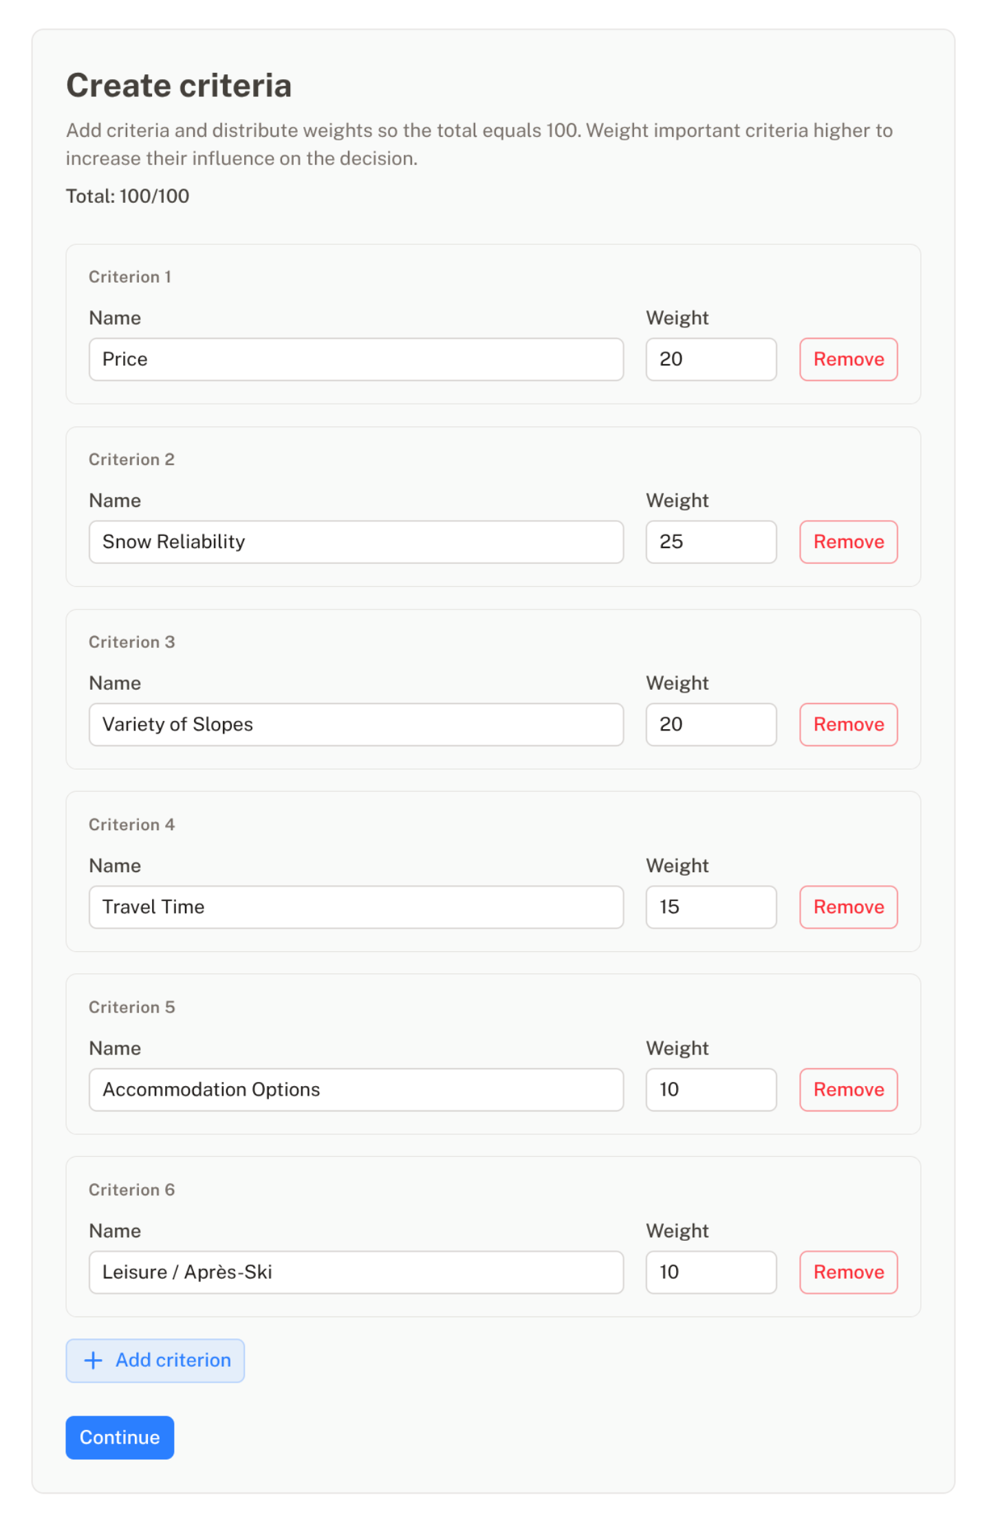Remove the Accommodation Options criterion
The width and height of the screenshot is (989, 1518).
point(847,1089)
